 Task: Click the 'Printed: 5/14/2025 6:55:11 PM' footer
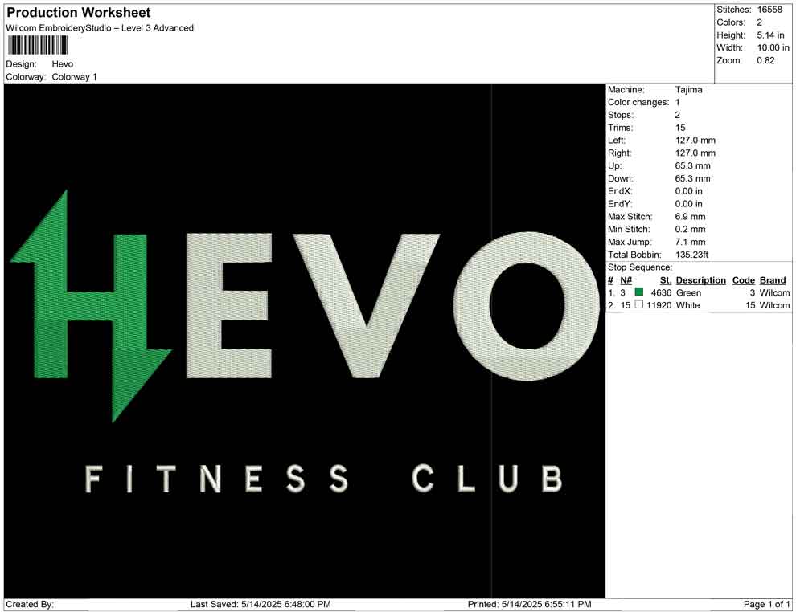click(530, 605)
